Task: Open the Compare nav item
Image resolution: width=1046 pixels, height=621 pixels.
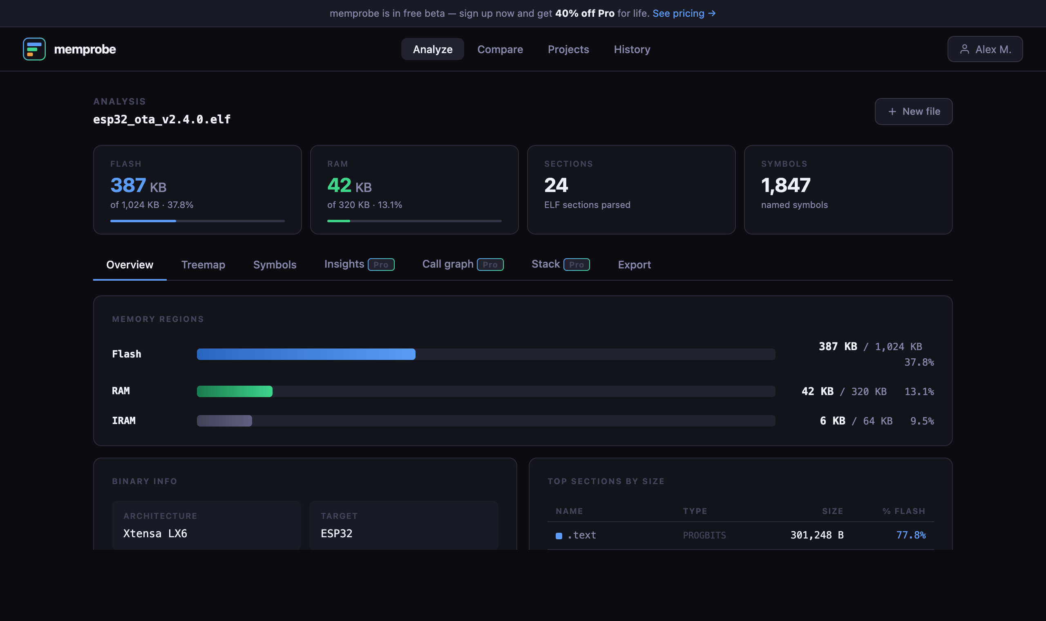Action: [500, 49]
